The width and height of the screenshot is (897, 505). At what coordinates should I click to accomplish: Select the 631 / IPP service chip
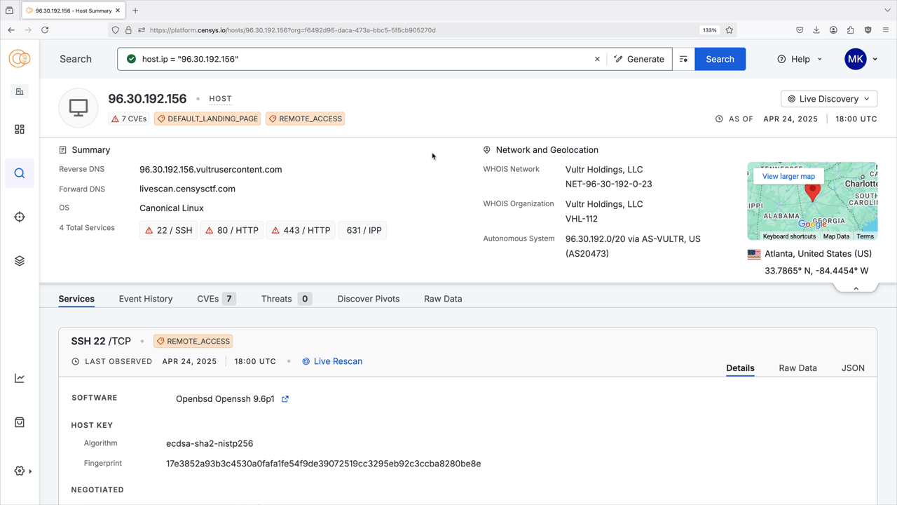363,230
